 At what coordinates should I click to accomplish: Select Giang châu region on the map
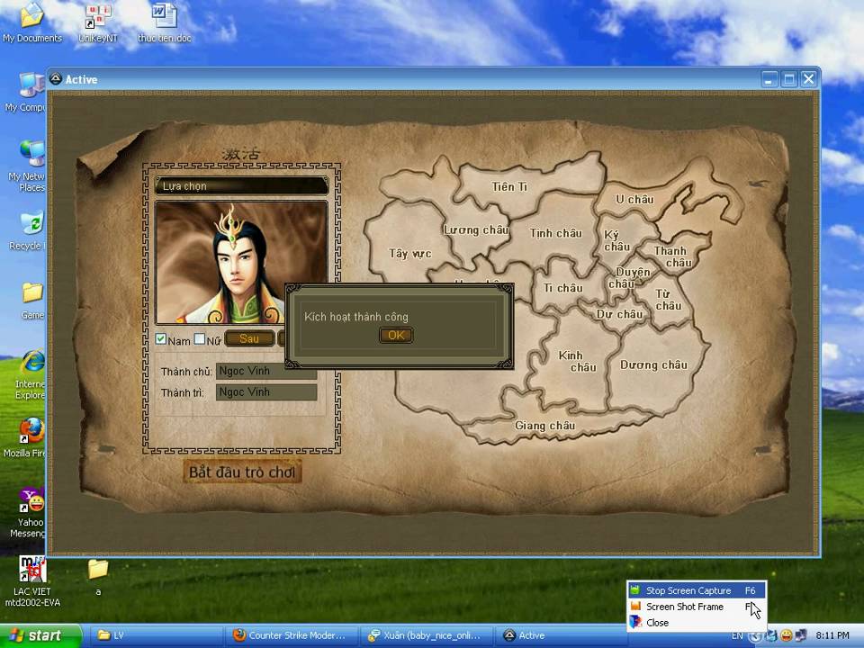[545, 426]
